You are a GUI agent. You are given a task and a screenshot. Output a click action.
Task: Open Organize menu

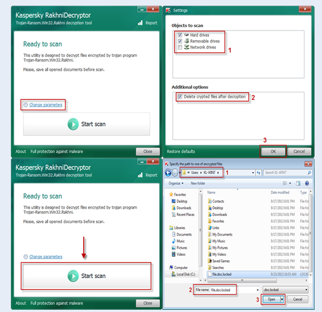coord(176,183)
